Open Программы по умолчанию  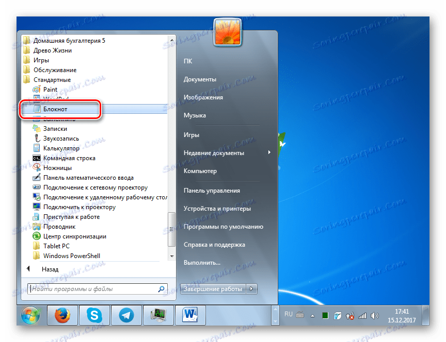(224, 227)
